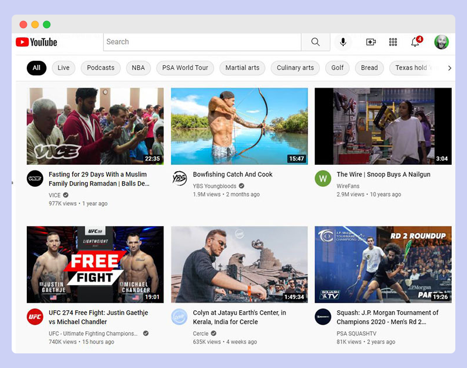Open the YBS Youngbloods channel avatar
Screen dimensions: 467x368
pyautogui.click(x=179, y=179)
